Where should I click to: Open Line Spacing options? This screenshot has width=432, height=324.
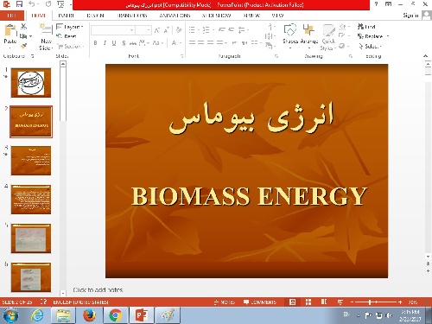[244, 29]
